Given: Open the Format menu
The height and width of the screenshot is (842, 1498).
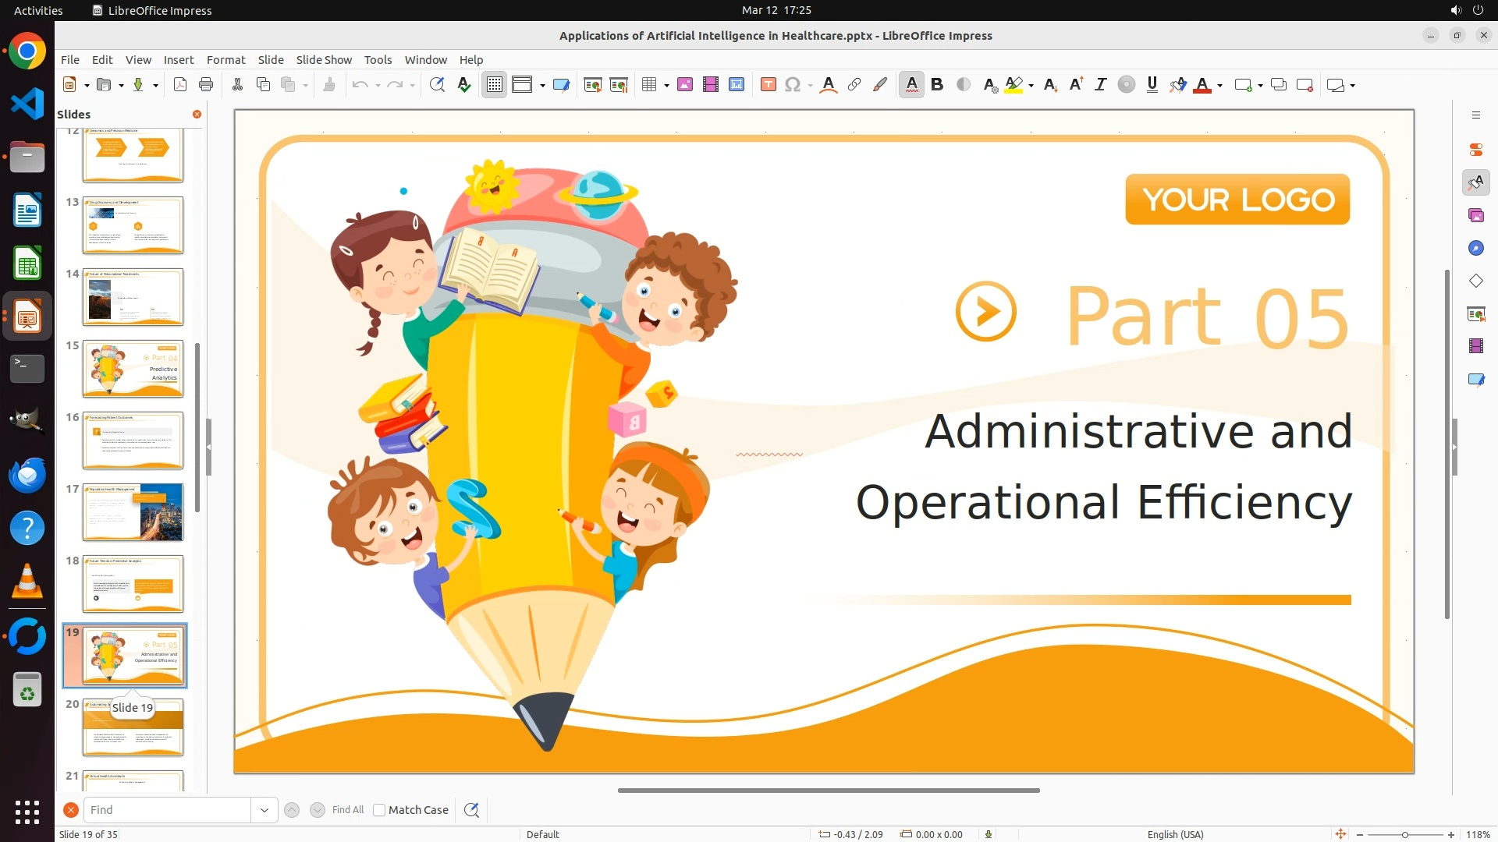Looking at the screenshot, I should coord(225,60).
